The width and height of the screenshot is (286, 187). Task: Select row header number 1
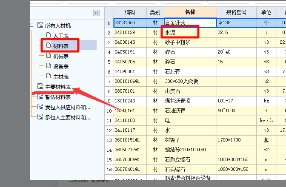pyautogui.click(x=109, y=23)
